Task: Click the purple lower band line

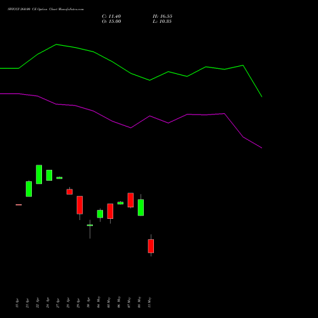Action: tap(131, 128)
